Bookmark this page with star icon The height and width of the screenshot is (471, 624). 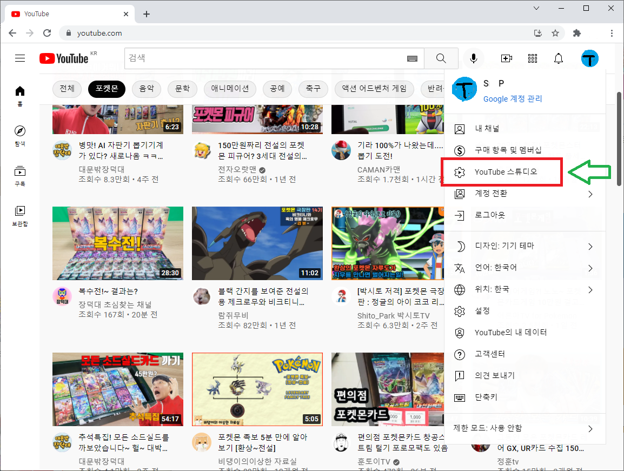point(555,33)
